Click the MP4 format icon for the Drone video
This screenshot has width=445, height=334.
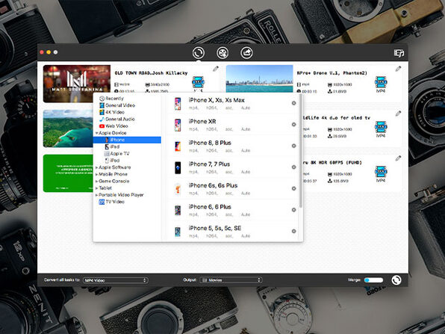[x=381, y=82]
